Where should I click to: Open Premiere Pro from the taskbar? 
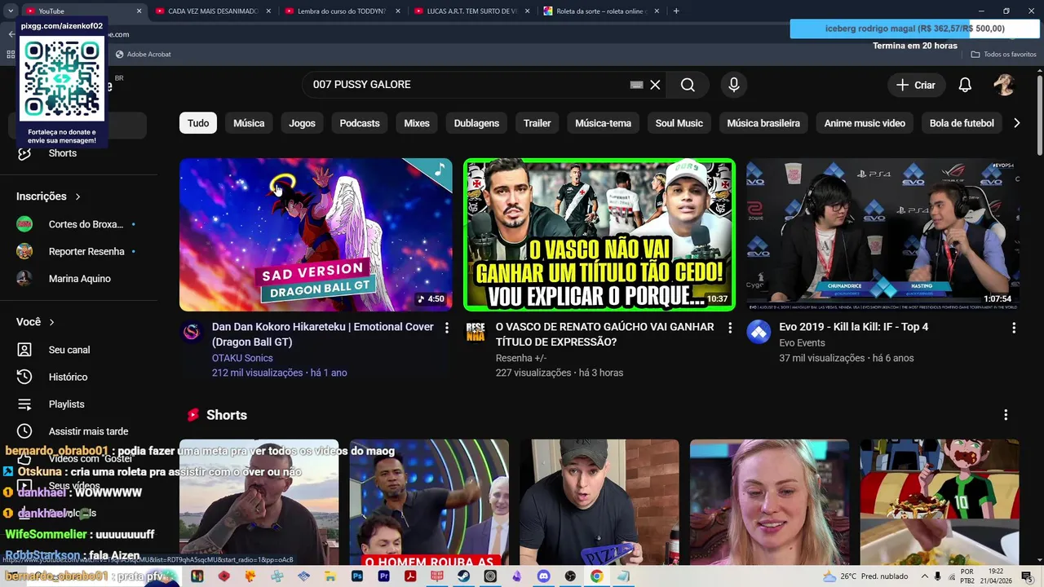tap(383, 576)
